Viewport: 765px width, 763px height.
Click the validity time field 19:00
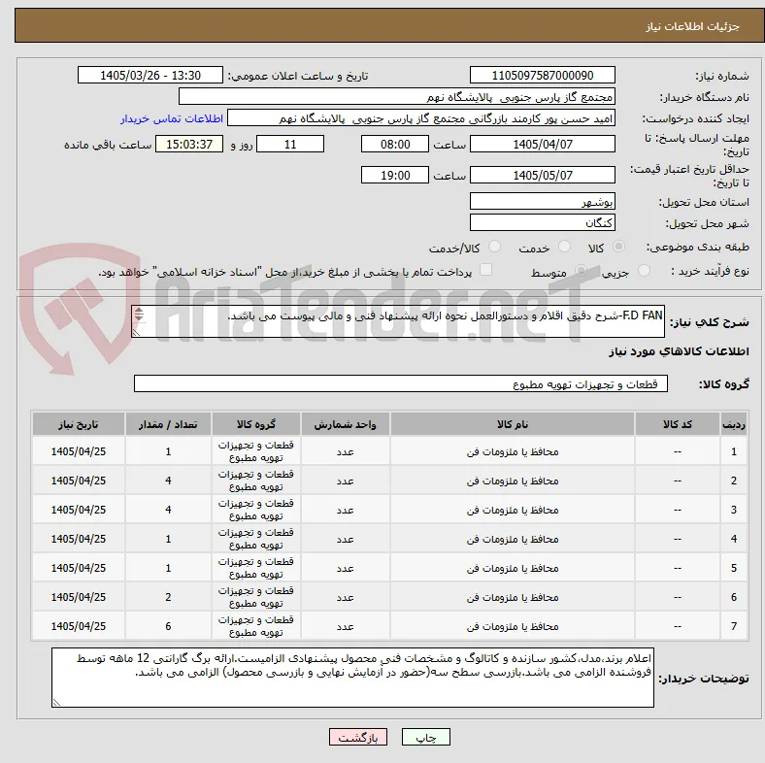(395, 175)
